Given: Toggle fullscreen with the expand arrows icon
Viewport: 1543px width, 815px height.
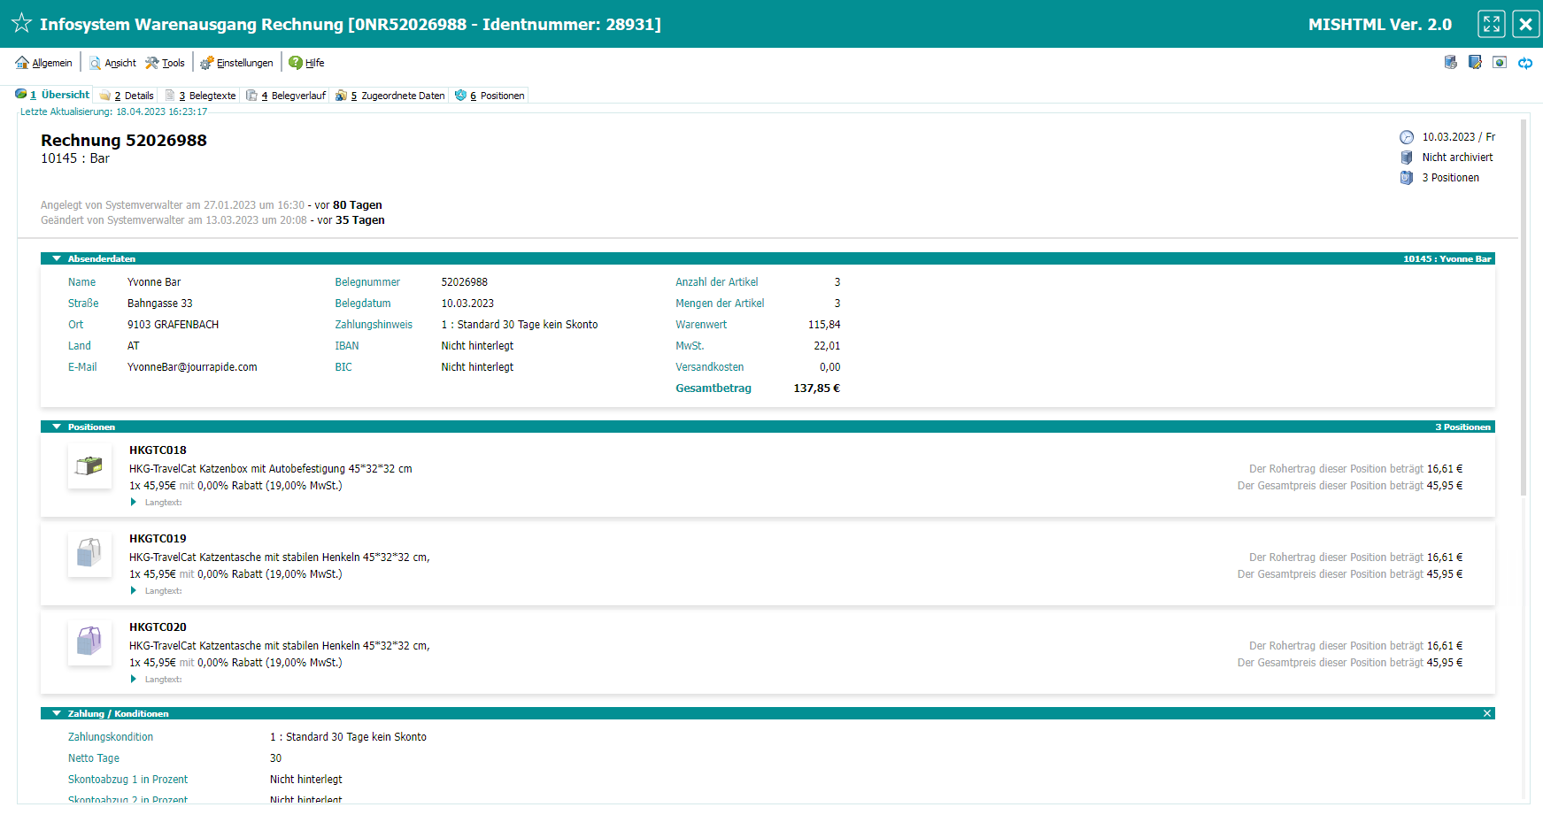Looking at the screenshot, I should tap(1492, 24).
